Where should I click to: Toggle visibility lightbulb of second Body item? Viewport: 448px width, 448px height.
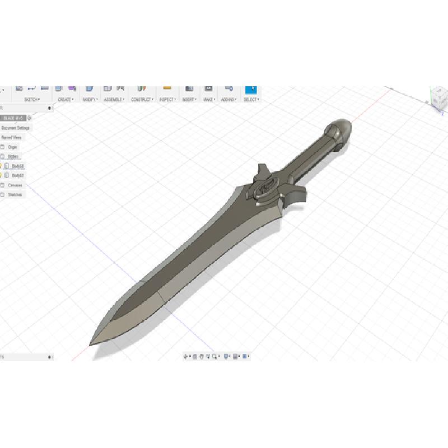tap(1, 175)
